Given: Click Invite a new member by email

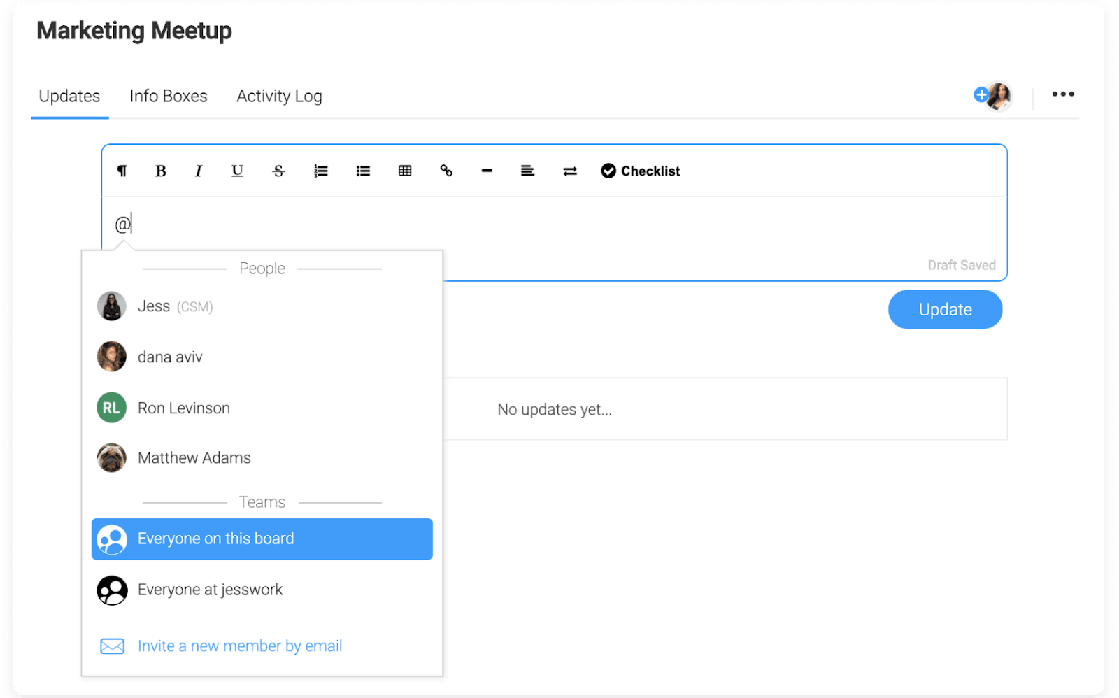Looking at the screenshot, I should coord(240,646).
